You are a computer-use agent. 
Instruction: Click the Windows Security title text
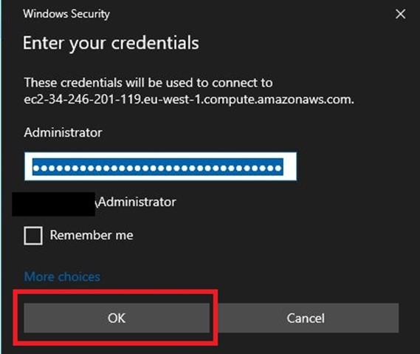pos(66,14)
